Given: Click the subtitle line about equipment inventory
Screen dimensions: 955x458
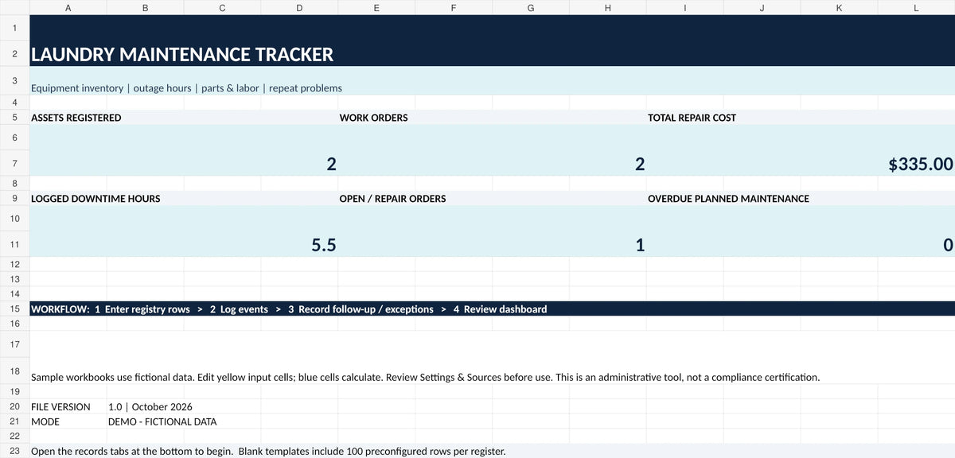Looking at the screenshot, I should [186, 88].
